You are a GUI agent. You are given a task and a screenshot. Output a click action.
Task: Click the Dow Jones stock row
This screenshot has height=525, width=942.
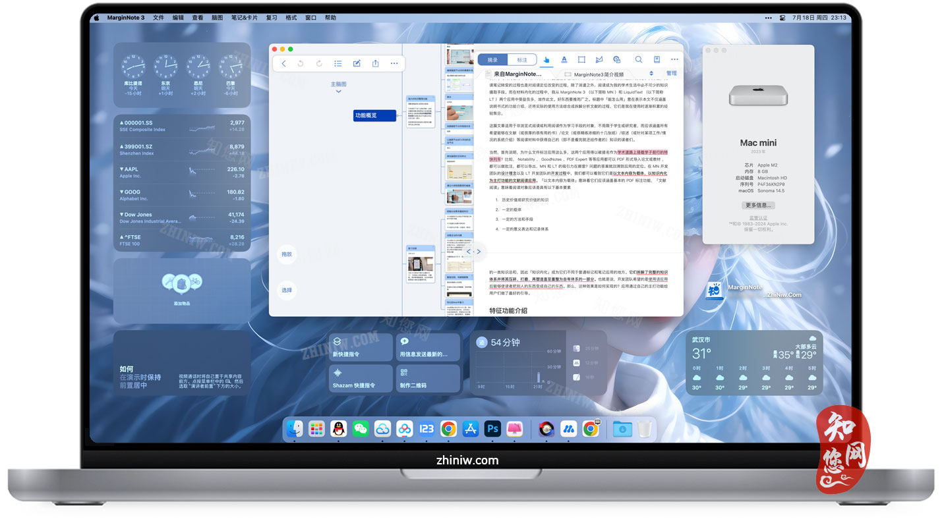click(x=182, y=217)
